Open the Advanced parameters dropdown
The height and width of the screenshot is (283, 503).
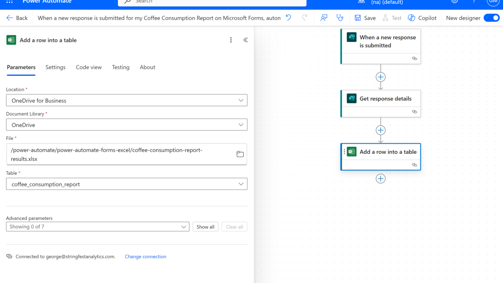[97, 227]
